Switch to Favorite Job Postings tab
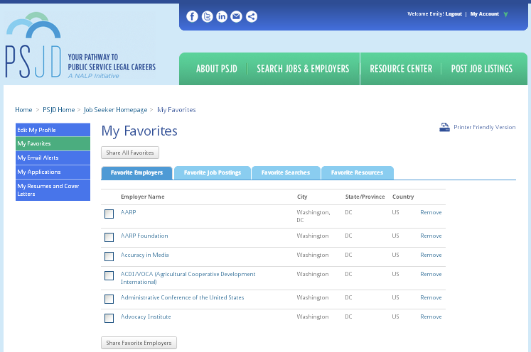The image size is (531, 352). (213, 172)
